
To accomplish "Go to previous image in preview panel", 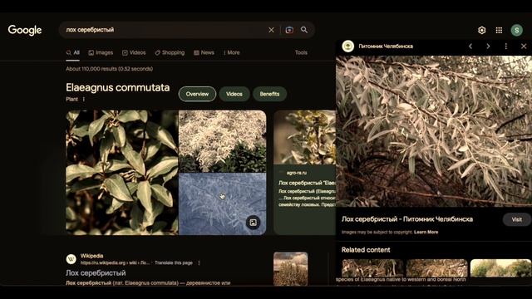I will (x=470, y=47).
